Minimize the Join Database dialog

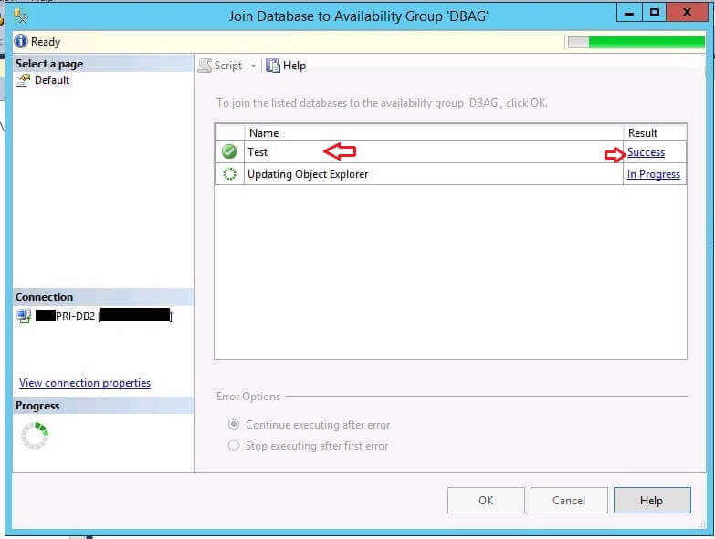click(x=629, y=12)
